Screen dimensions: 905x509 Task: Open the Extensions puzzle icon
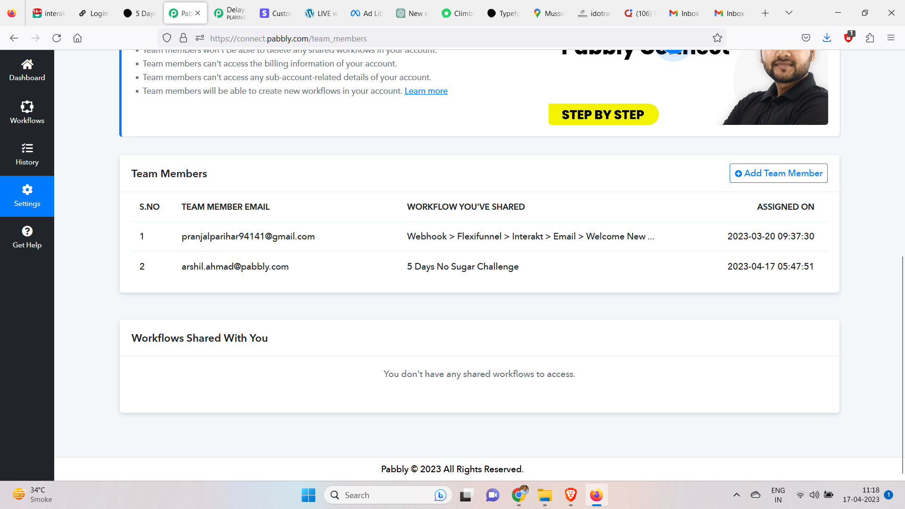pos(870,38)
